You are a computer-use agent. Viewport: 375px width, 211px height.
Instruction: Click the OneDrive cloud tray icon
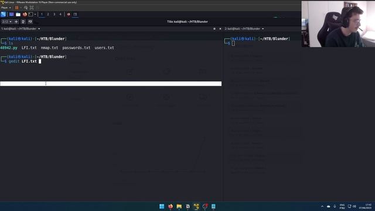pos(329,206)
